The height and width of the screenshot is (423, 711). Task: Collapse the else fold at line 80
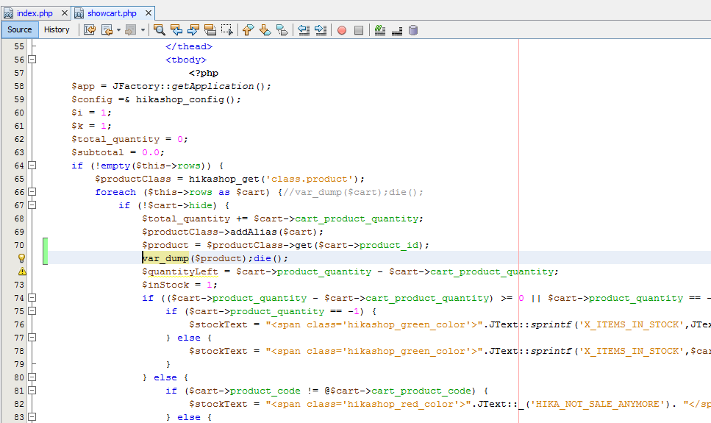pos(32,377)
